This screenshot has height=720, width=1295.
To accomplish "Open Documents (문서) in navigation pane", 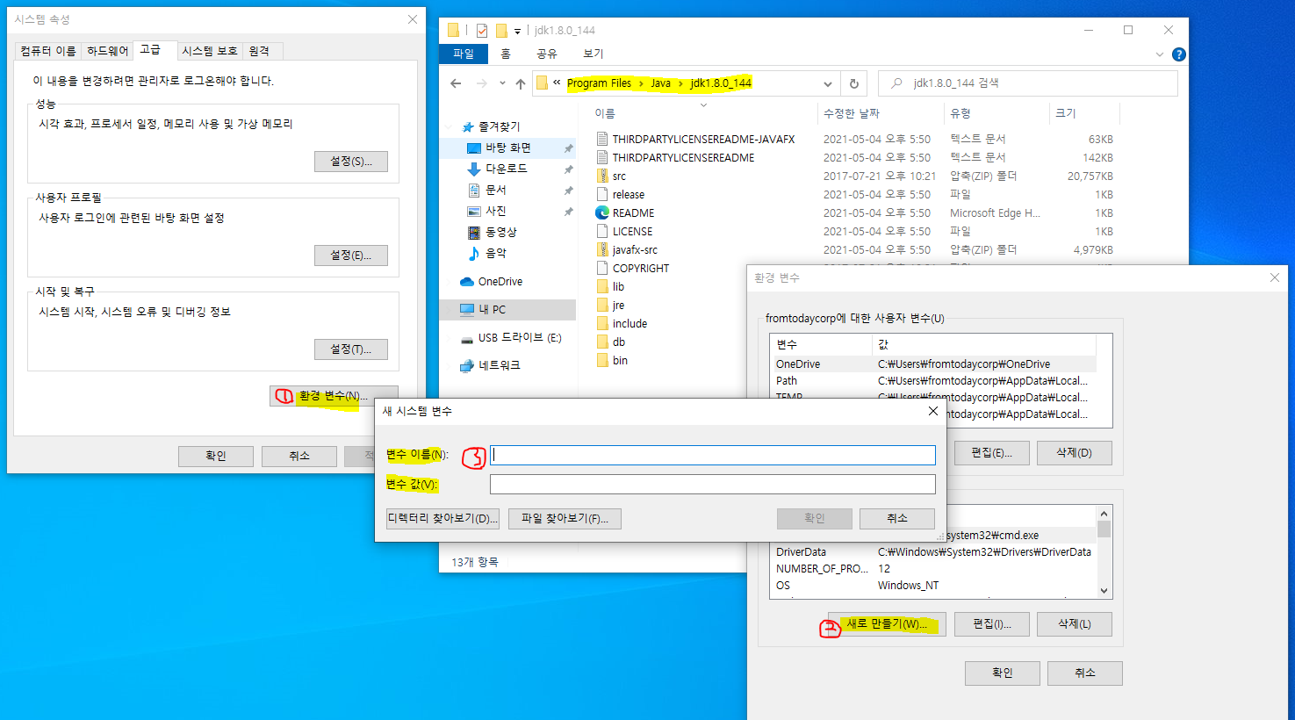I will coord(496,190).
